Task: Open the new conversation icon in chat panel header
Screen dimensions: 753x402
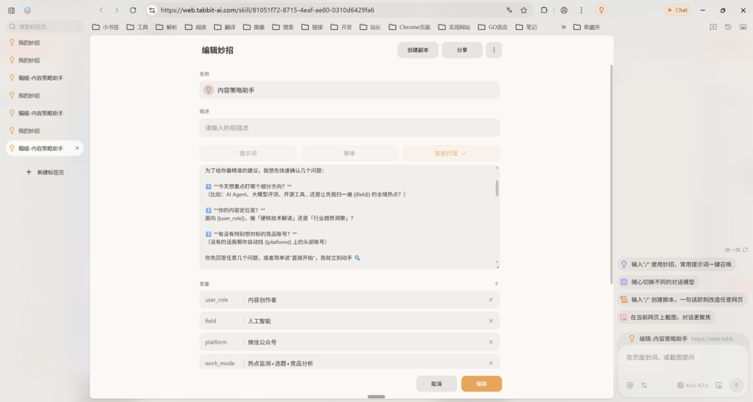Action: (x=713, y=26)
